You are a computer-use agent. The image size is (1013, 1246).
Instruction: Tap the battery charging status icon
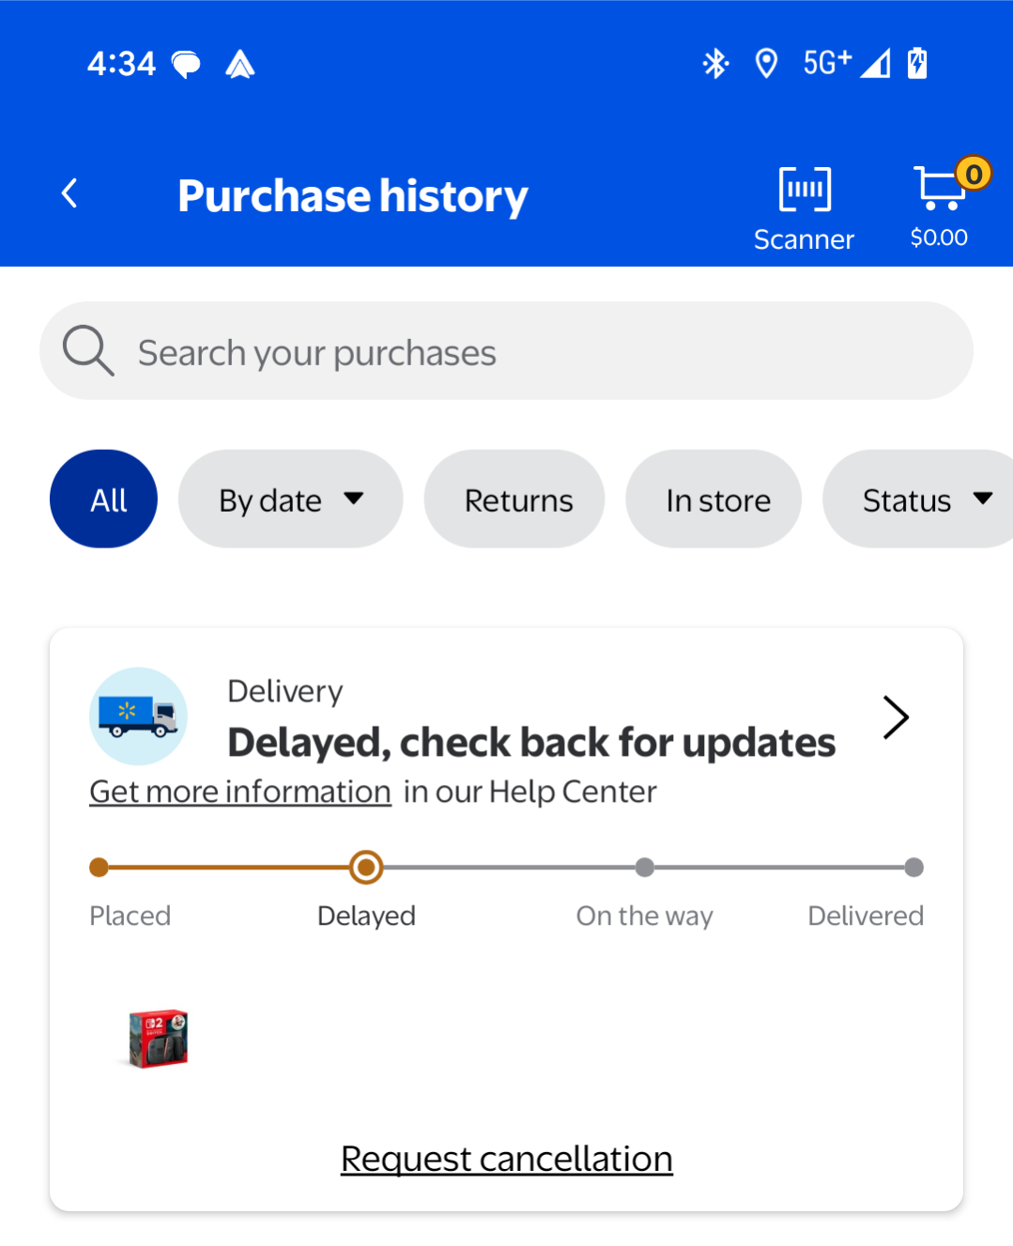(917, 64)
